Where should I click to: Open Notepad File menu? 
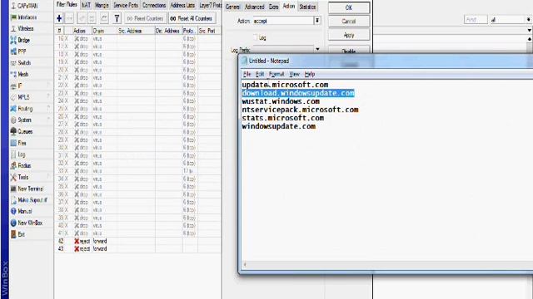click(x=247, y=74)
